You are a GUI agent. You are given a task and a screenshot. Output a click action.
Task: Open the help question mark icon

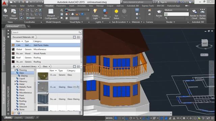click(190, 2)
